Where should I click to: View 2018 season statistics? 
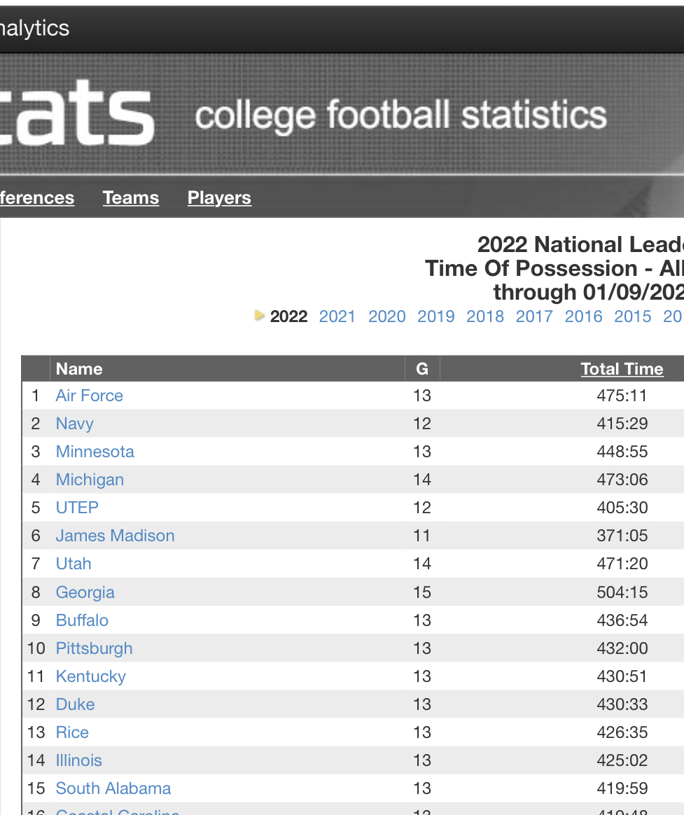coord(485,316)
